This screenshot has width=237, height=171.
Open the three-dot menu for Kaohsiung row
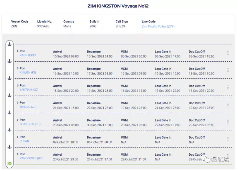click(228, 53)
